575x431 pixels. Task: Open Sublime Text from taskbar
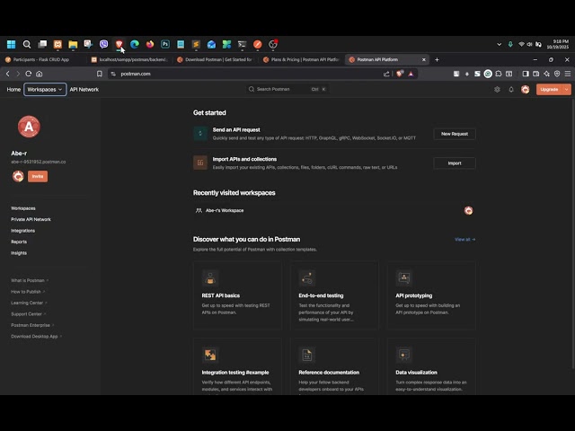pos(196,44)
